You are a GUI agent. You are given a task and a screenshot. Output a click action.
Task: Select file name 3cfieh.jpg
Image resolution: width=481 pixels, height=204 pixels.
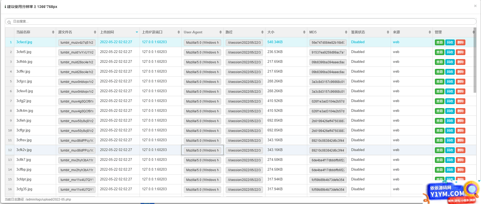pyautogui.click(x=24, y=121)
